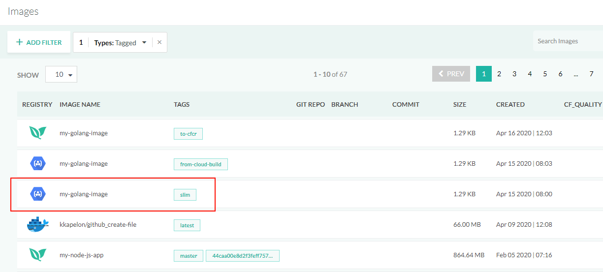Remove the Types filter with X icon
The image size is (603, 272).
159,42
